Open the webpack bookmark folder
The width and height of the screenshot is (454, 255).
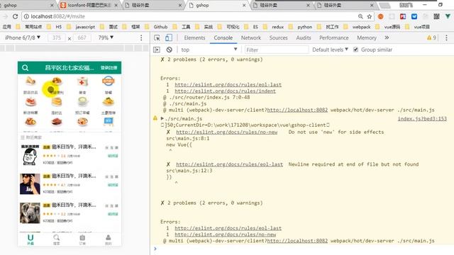pyautogui.click(x=358, y=27)
